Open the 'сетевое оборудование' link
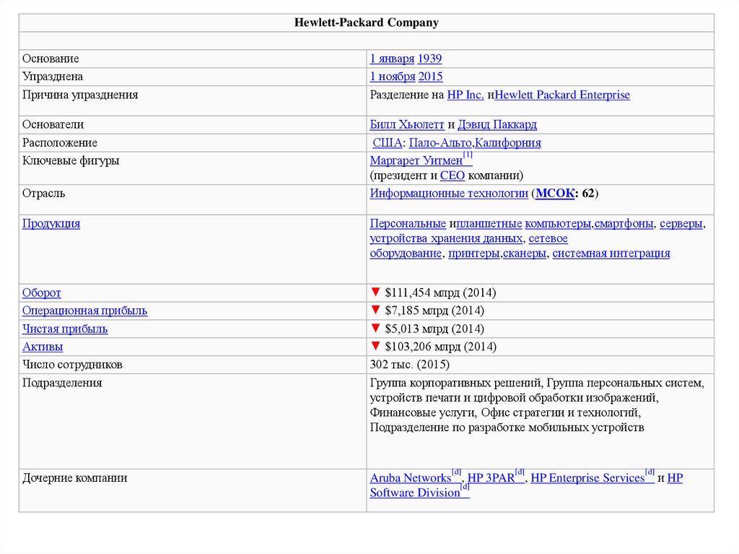Viewport: 739px width, 554px height. click(x=548, y=239)
